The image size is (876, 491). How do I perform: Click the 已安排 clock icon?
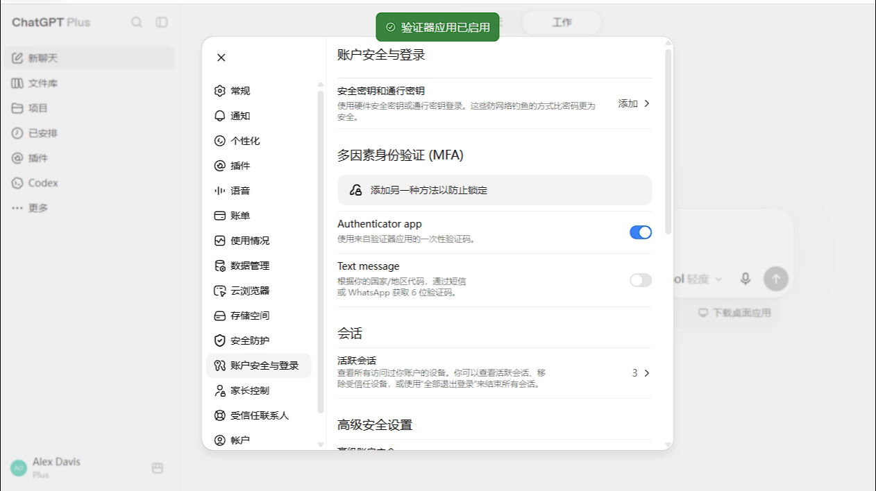click(x=17, y=133)
